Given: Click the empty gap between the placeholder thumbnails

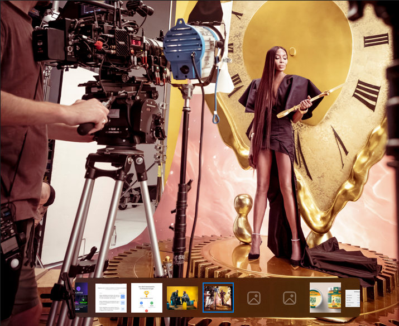Looking at the screenshot, I should coord(271,298).
